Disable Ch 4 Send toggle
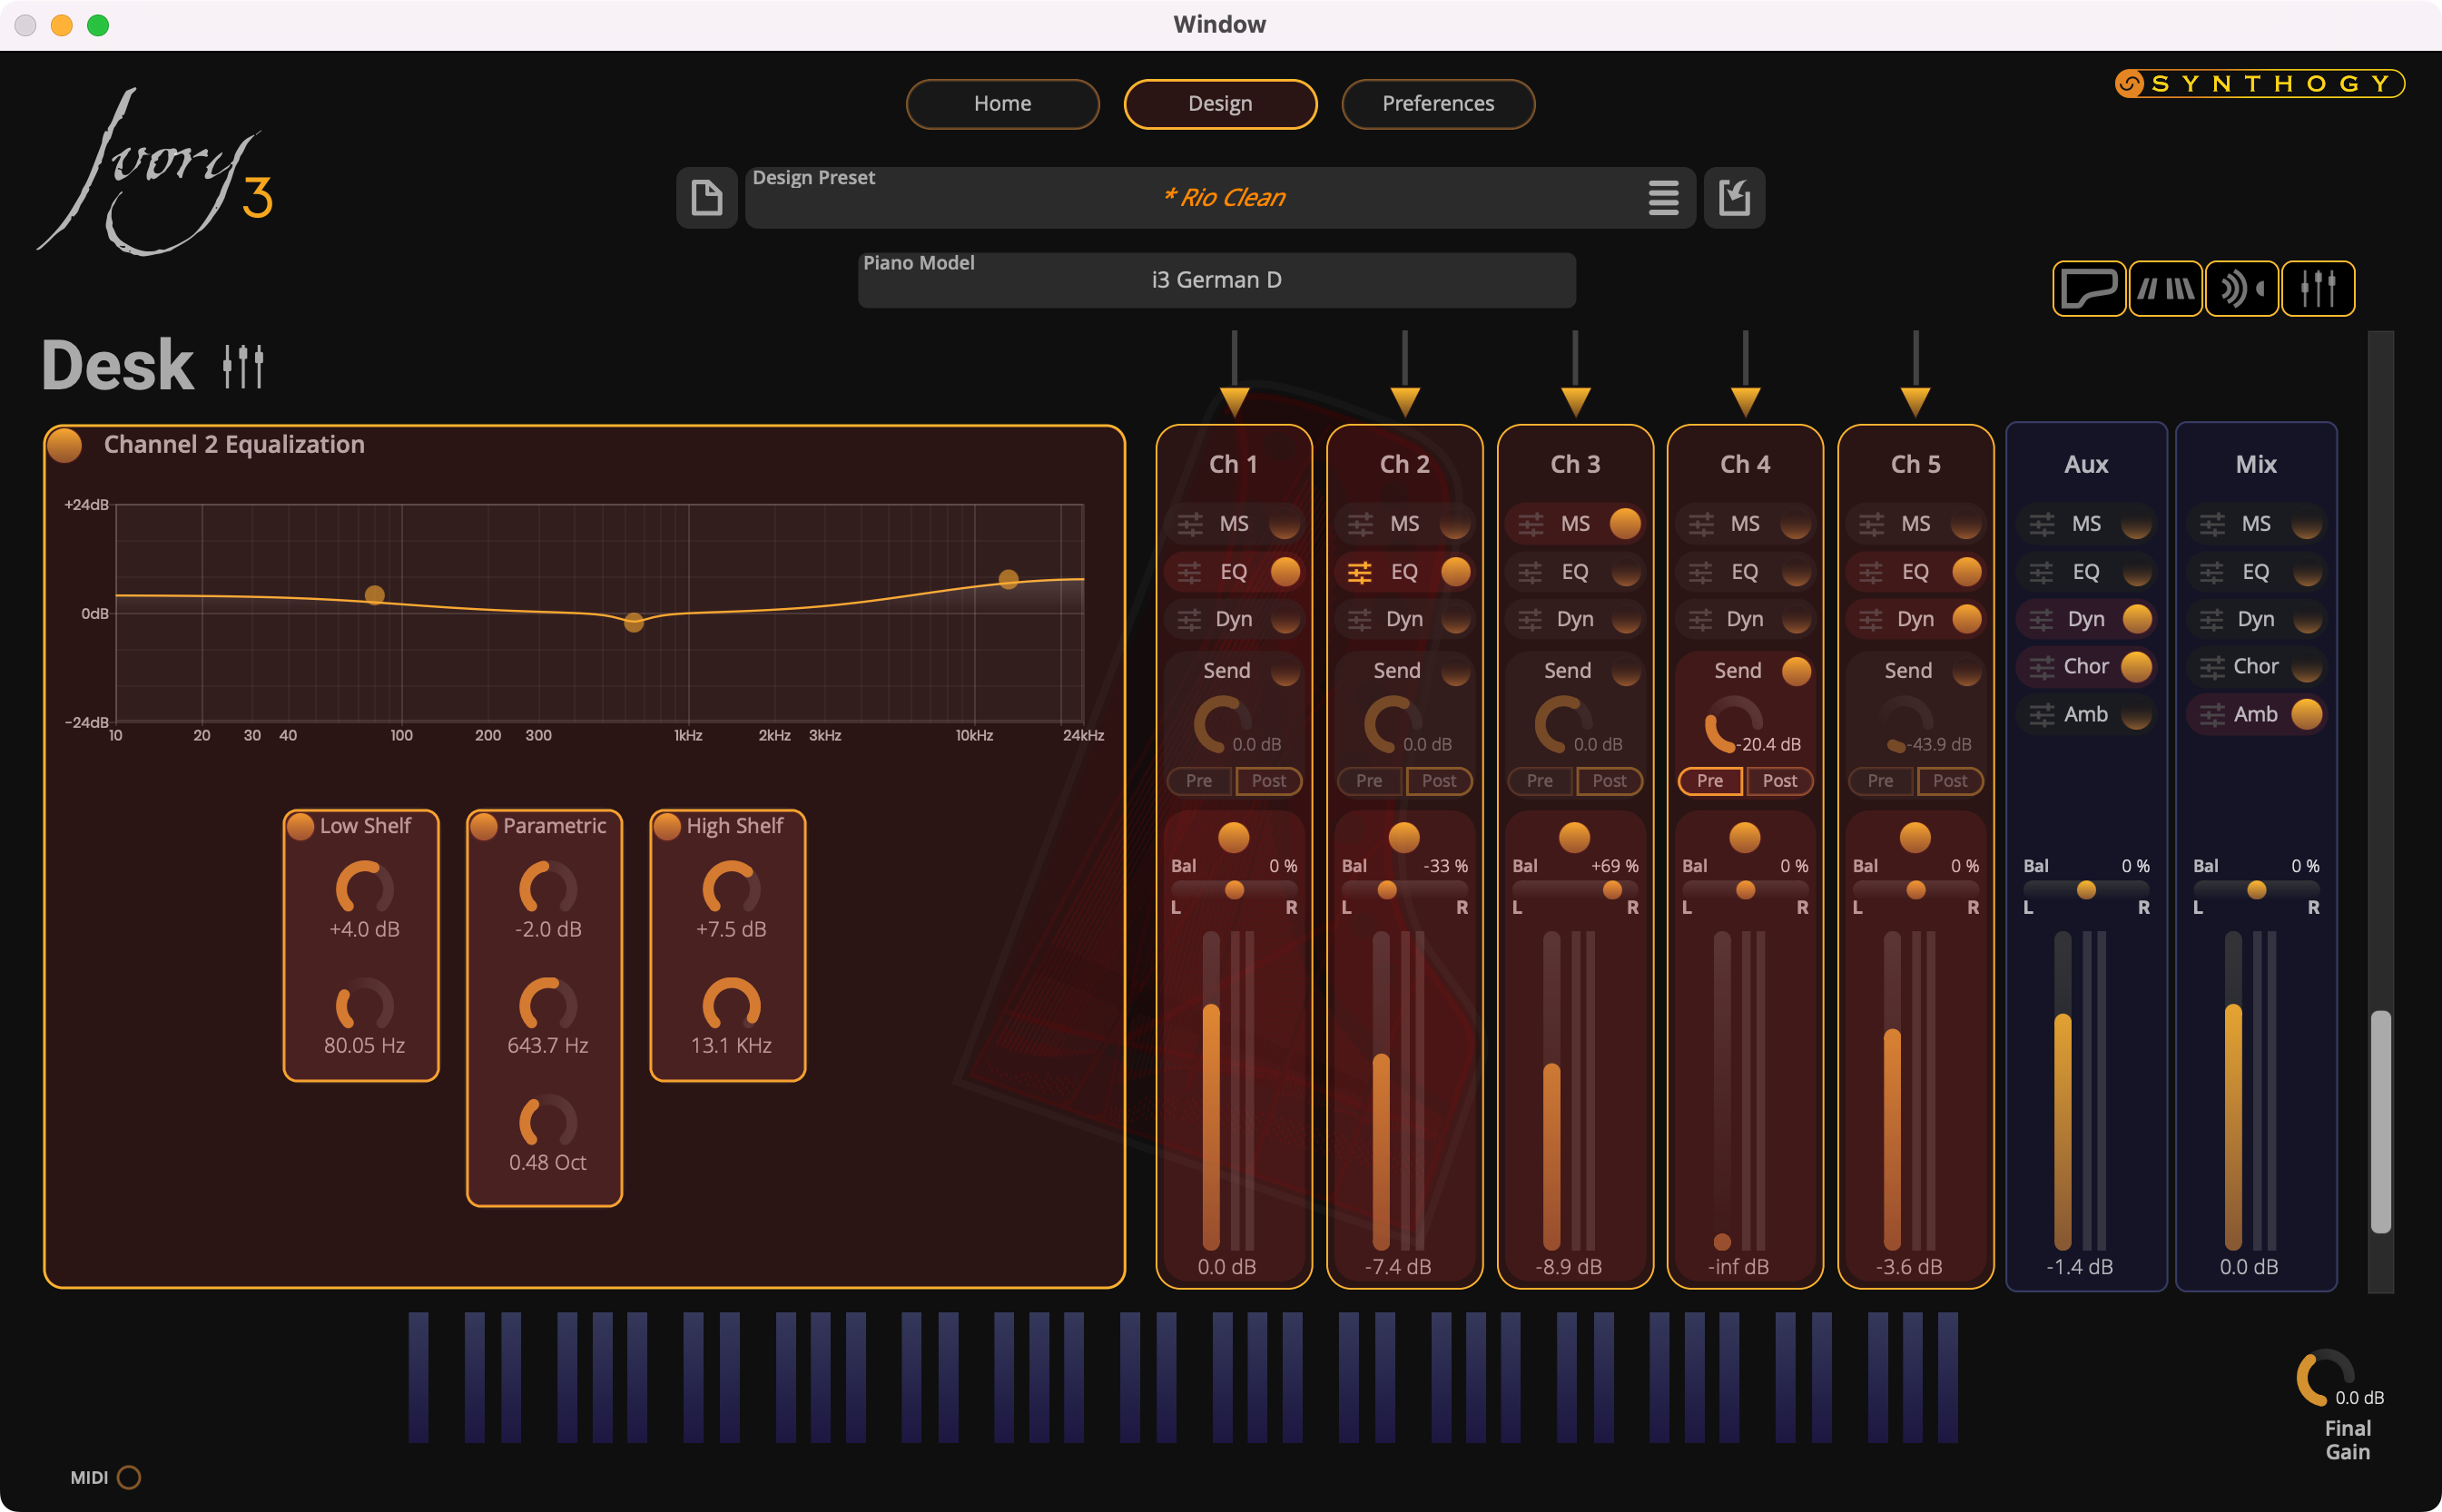 (x=1796, y=671)
